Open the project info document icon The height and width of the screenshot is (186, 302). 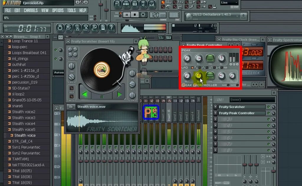(x=103, y=28)
